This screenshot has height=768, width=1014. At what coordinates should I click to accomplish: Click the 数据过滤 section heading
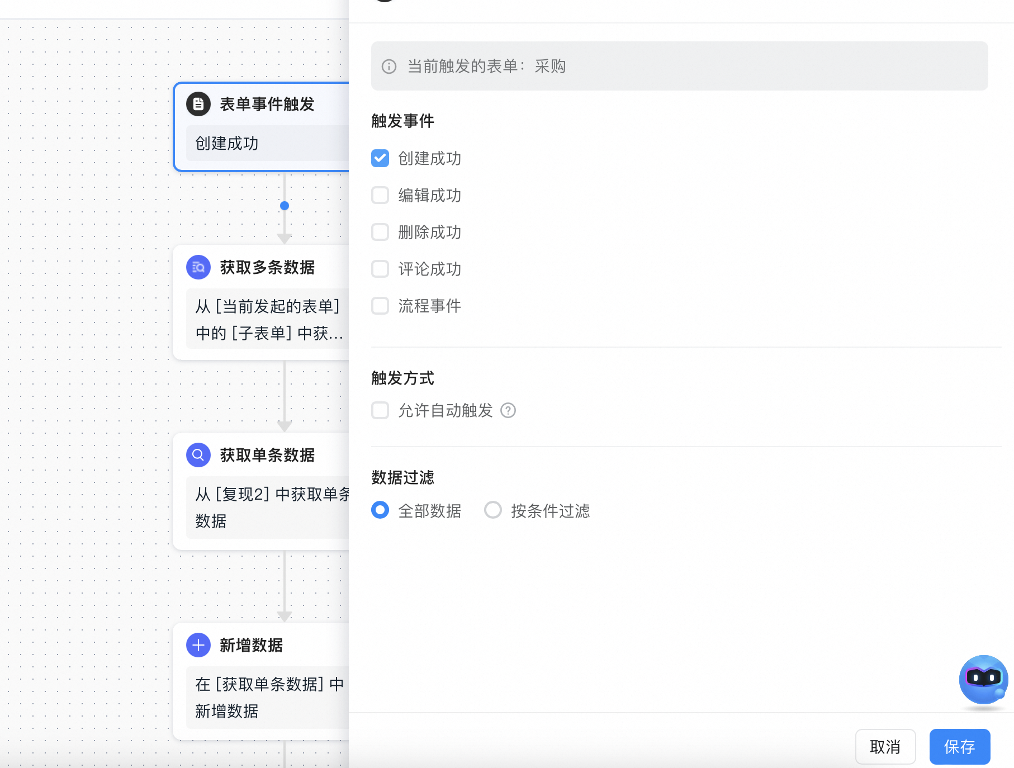click(402, 477)
